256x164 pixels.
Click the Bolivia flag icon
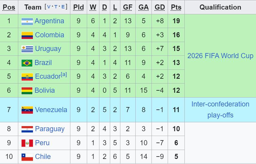click(x=27, y=91)
